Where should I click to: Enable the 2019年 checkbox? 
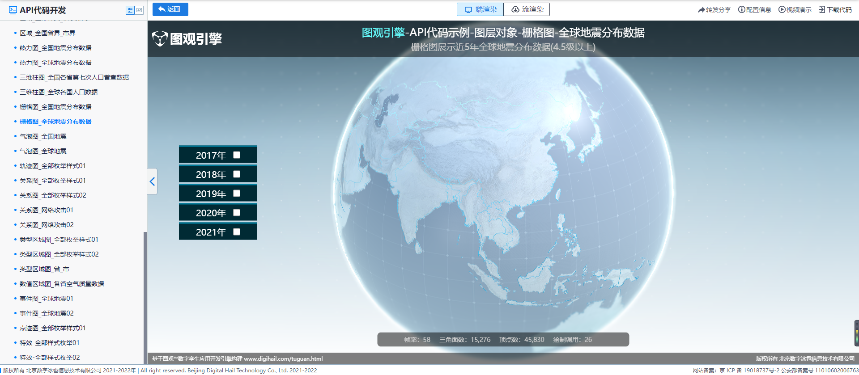[x=237, y=194]
